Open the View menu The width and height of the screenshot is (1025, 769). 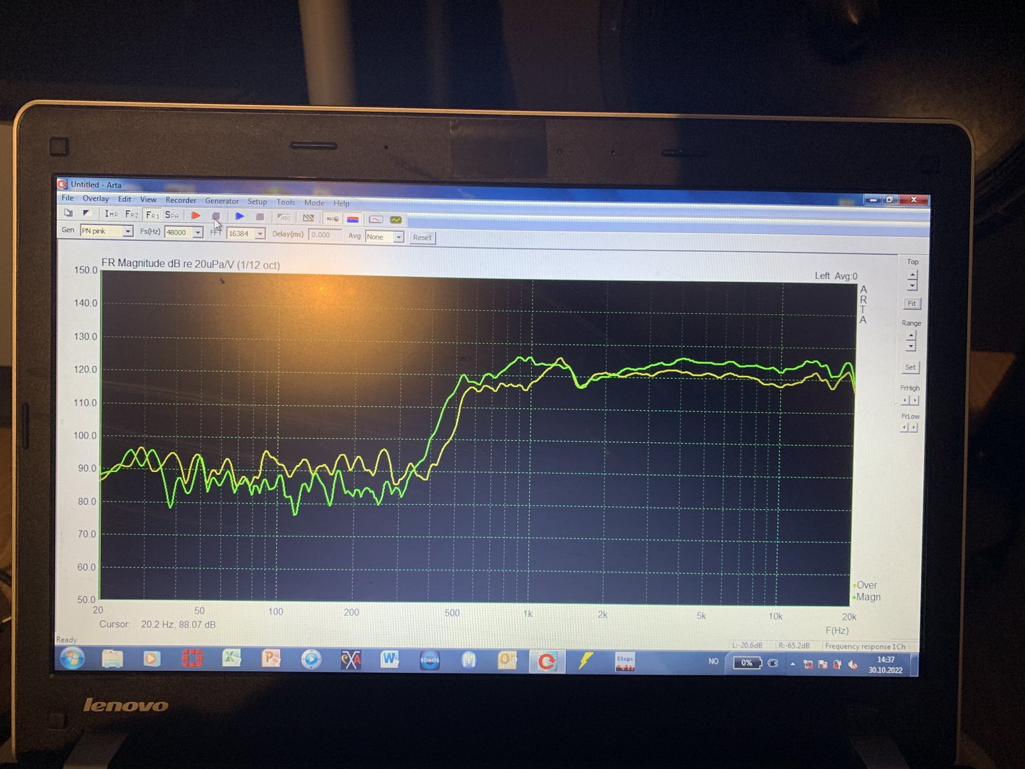[148, 199]
